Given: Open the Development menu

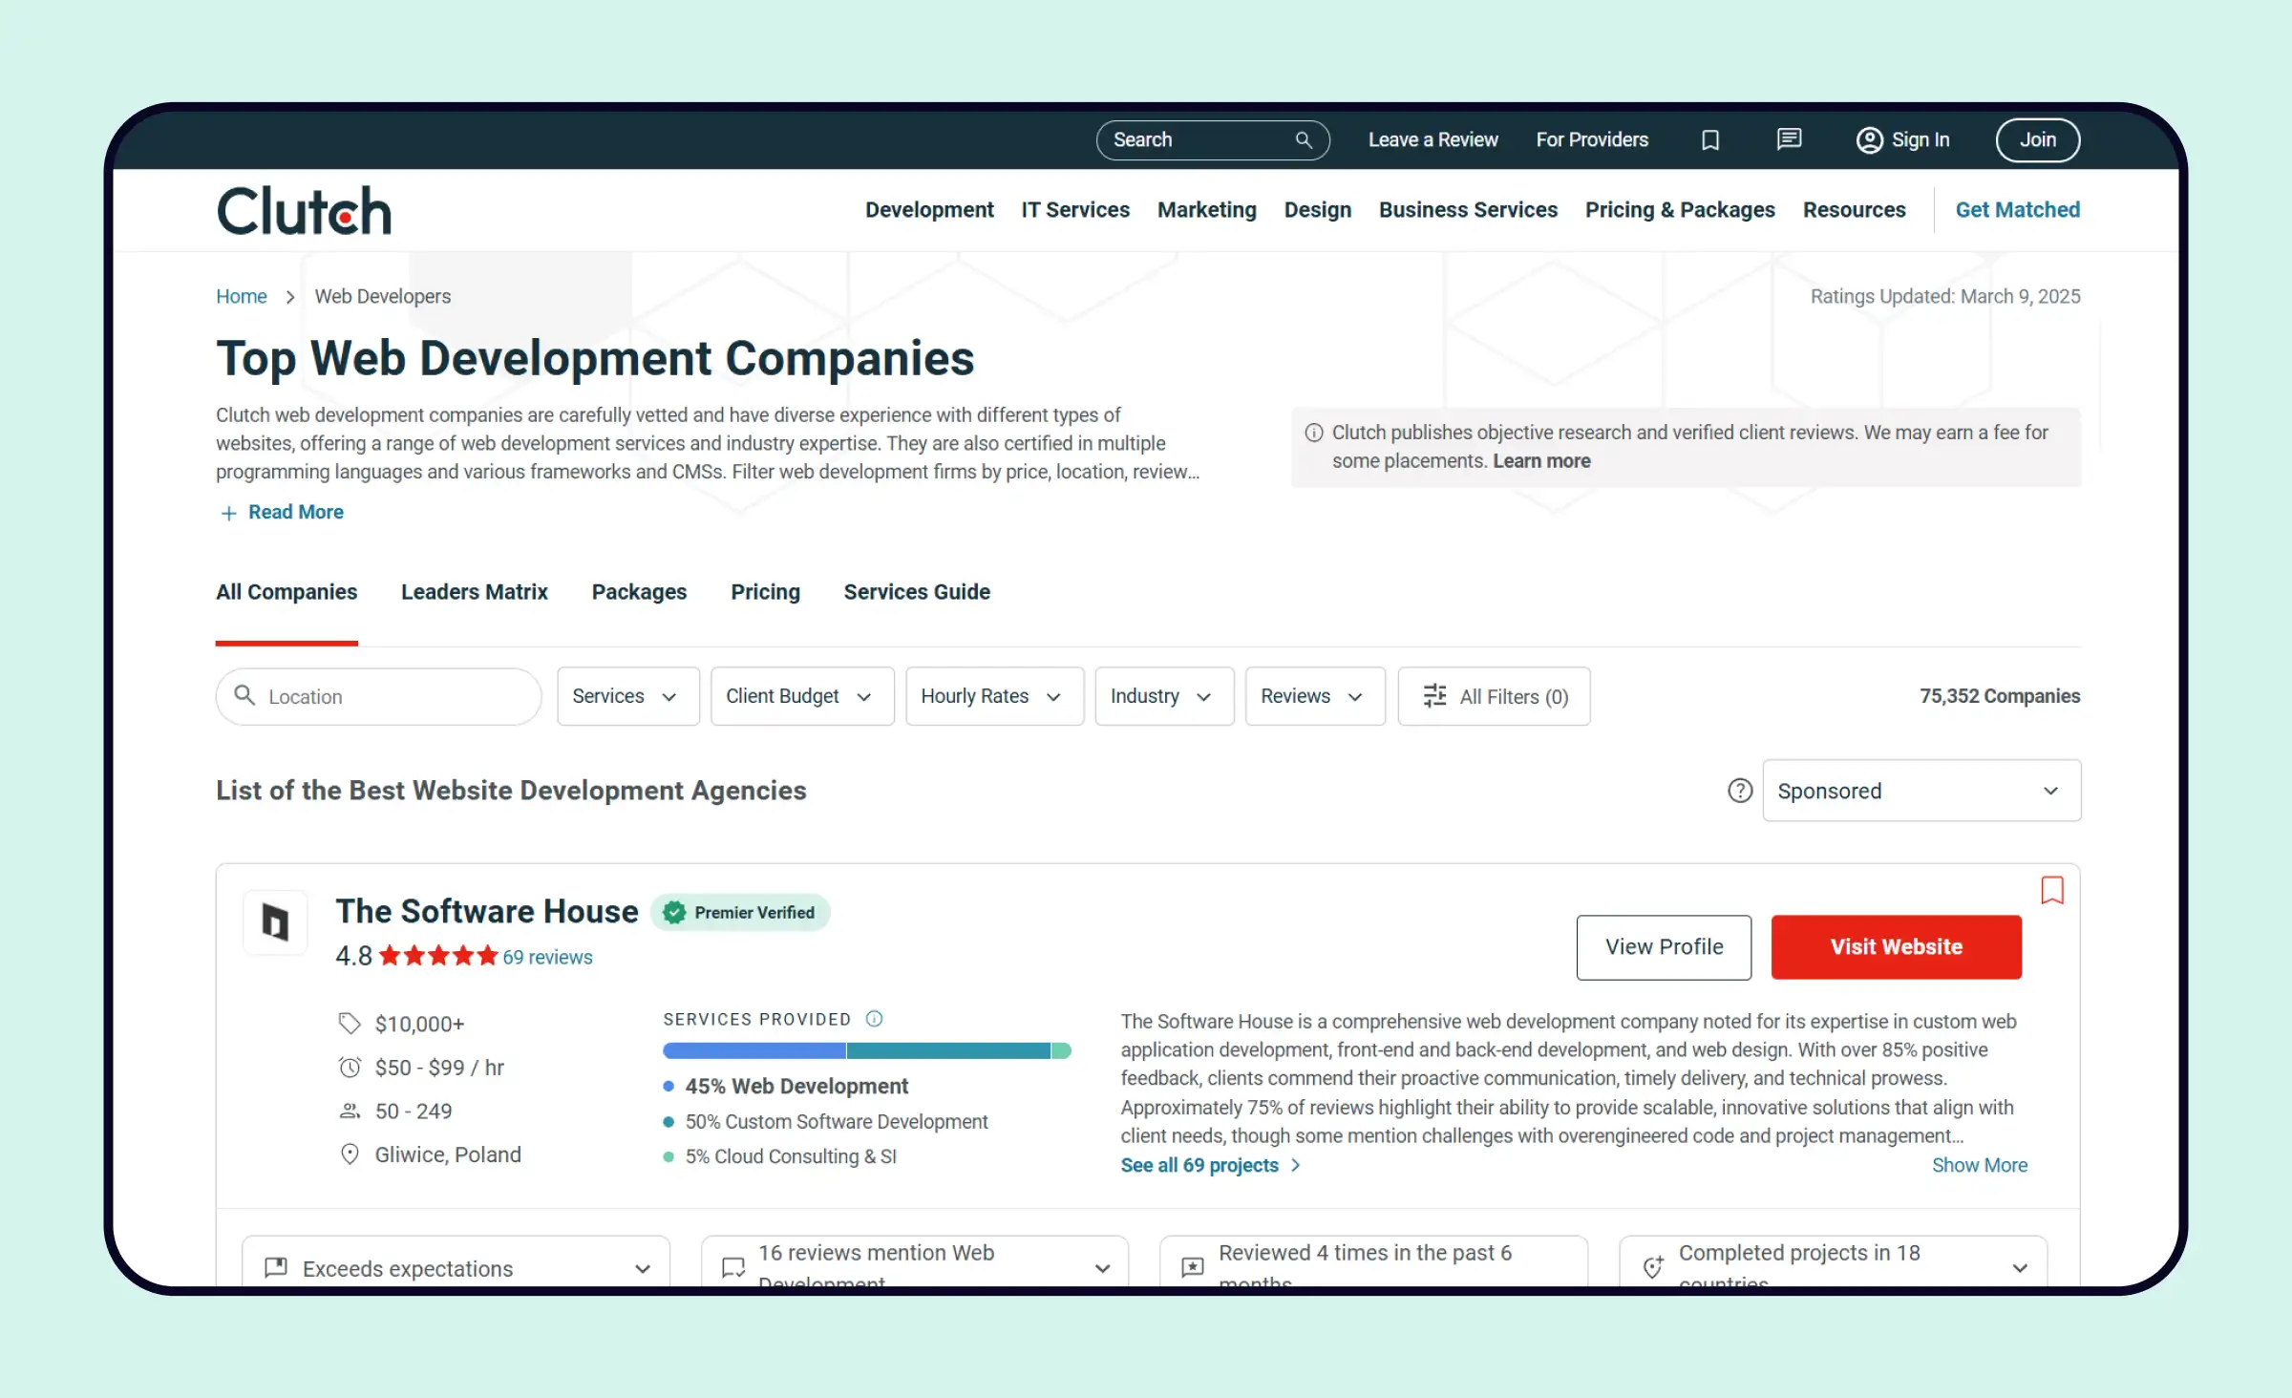Looking at the screenshot, I should pos(929,210).
